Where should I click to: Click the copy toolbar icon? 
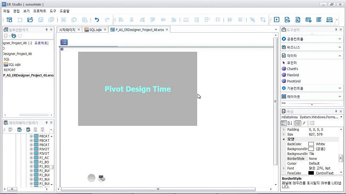point(74,20)
